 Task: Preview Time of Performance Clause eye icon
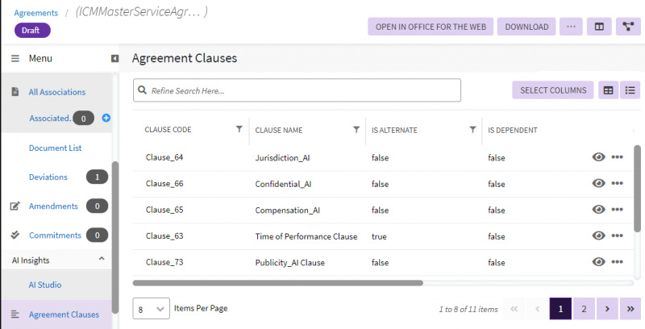tap(598, 235)
